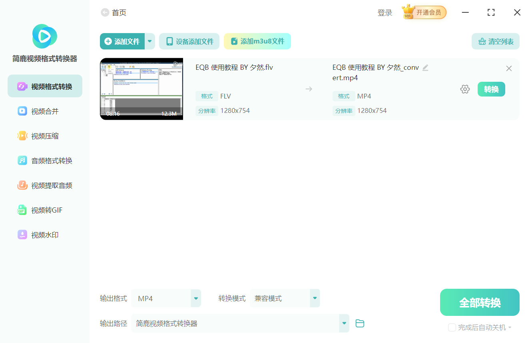Click the 设备添加文件 button
The image size is (530, 343).
(x=189, y=41)
